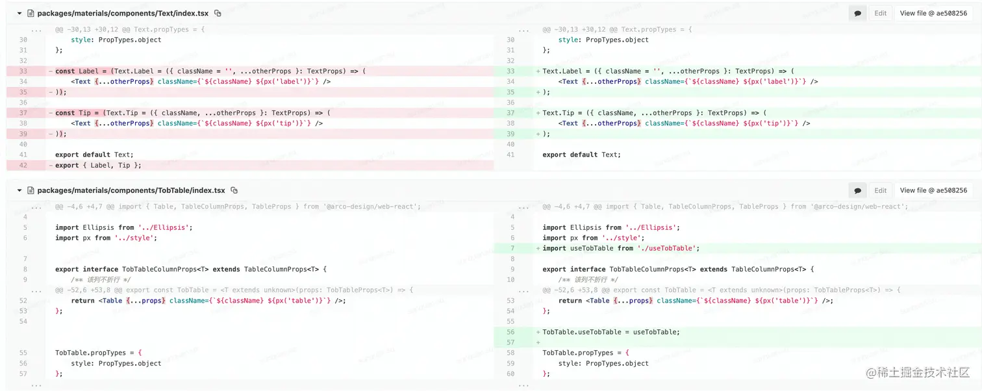Select line number 10 in TobTable diff
Screen dimensions: 982x391
510,279
